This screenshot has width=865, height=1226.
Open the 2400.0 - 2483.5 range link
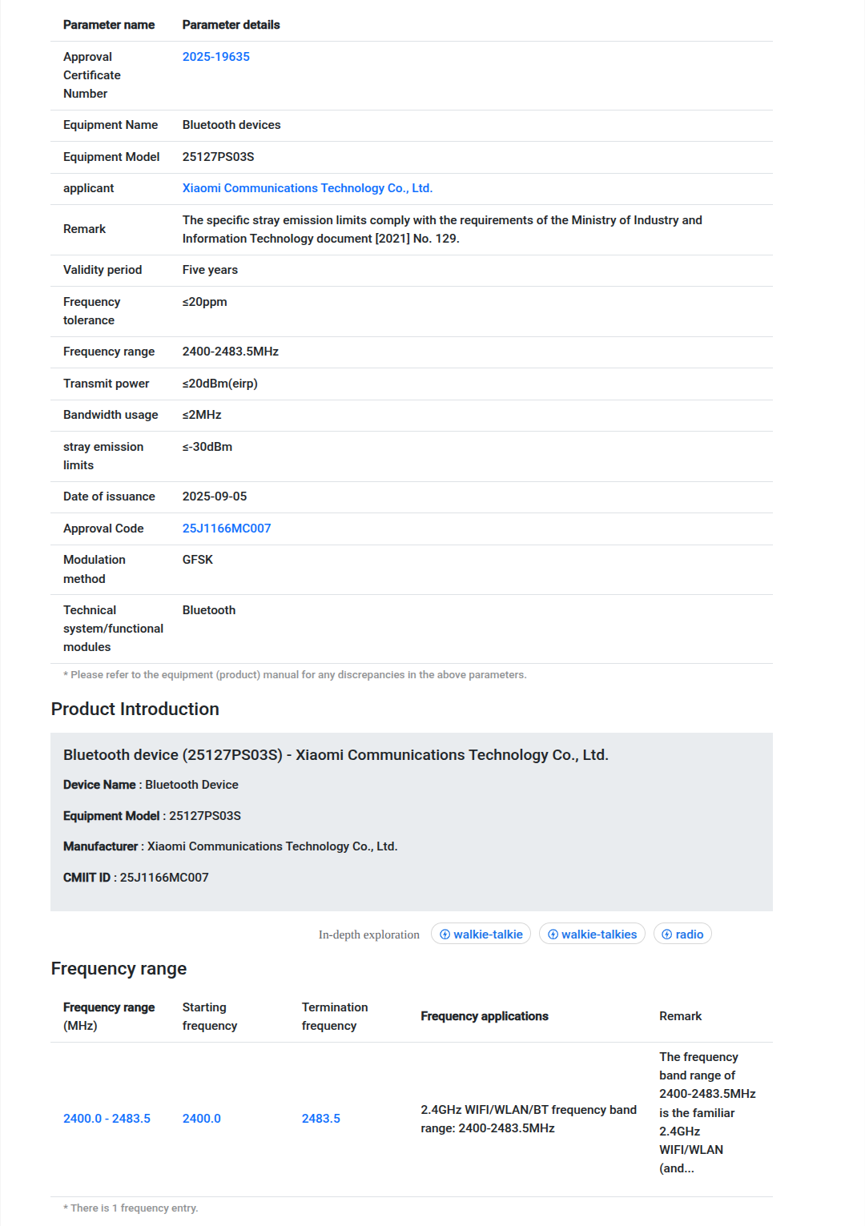[107, 1119]
